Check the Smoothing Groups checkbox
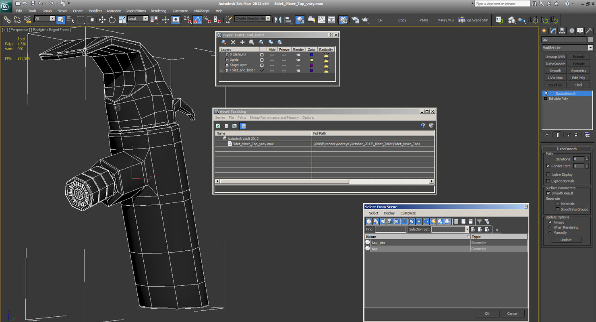 pos(557,209)
